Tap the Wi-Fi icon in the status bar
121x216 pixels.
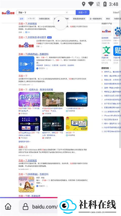click(x=91, y=4)
